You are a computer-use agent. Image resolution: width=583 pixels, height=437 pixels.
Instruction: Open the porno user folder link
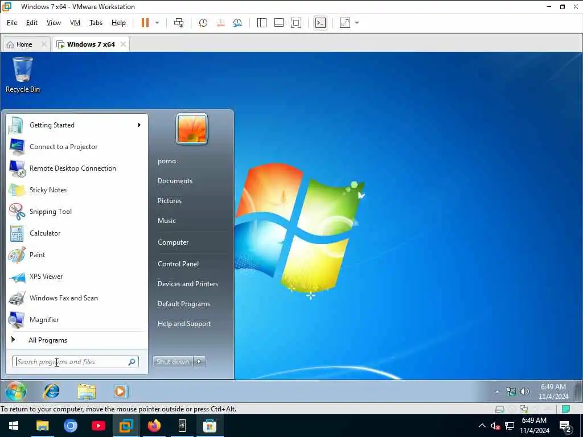[167, 161]
